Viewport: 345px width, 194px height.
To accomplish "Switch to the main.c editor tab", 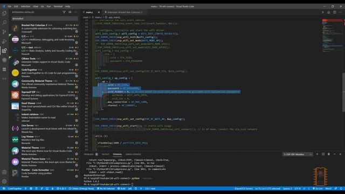I will [89, 12].
